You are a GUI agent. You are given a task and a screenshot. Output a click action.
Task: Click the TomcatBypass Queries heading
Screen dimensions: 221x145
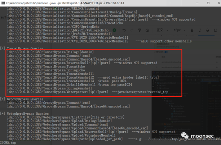click(x=25, y=48)
